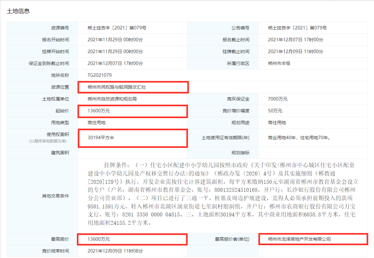Click the 挂牌截止时间 label

tap(236, 52)
